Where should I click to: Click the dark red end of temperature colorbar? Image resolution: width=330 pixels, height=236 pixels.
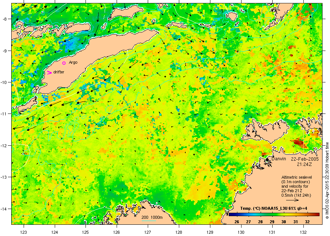click(317, 215)
